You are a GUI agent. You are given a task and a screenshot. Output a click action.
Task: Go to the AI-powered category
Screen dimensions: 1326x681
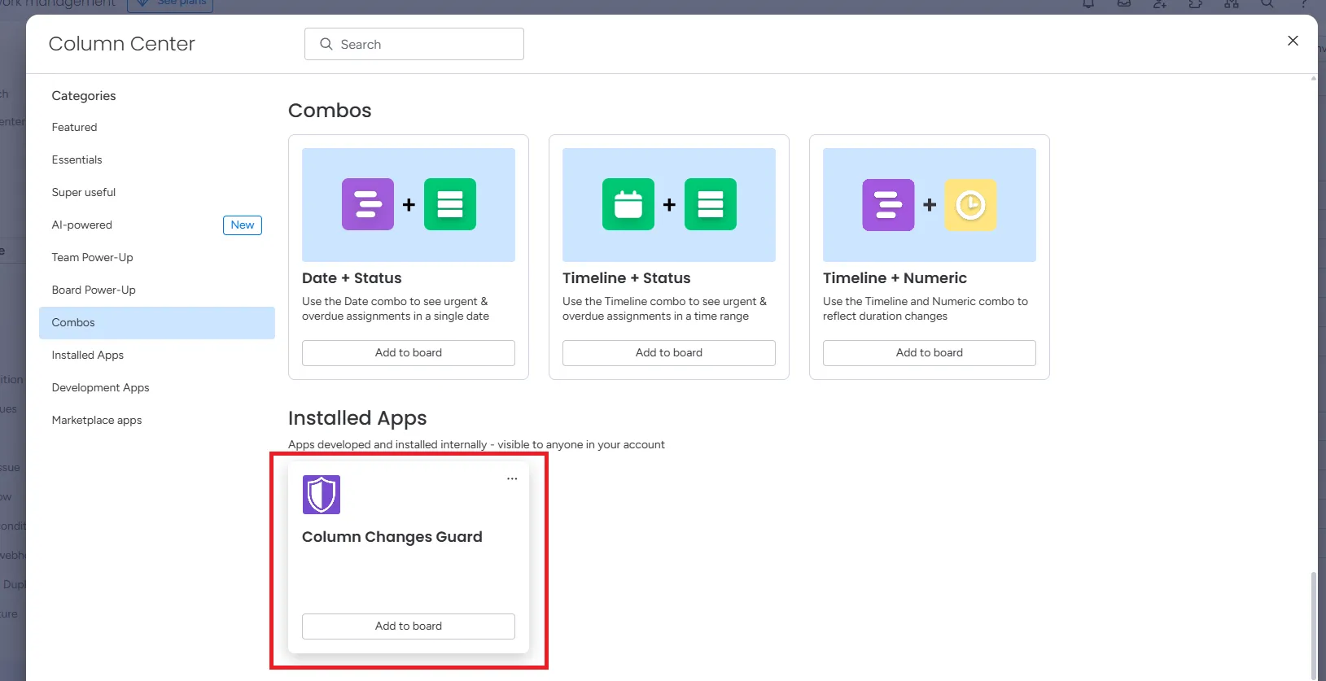pyautogui.click(x=82, y=225)
